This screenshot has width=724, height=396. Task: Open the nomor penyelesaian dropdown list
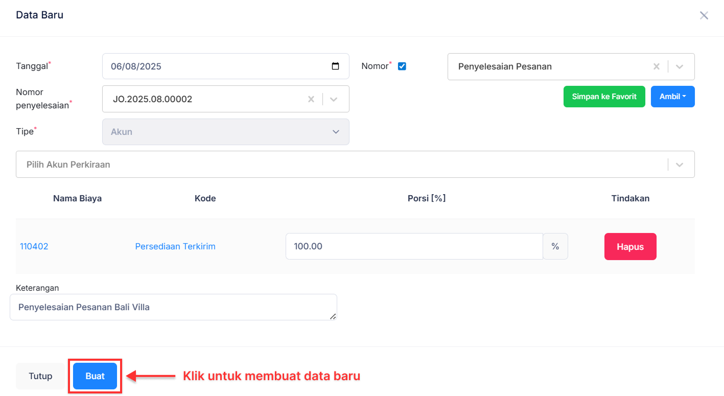pyautogui.click(x=334, y=99)
